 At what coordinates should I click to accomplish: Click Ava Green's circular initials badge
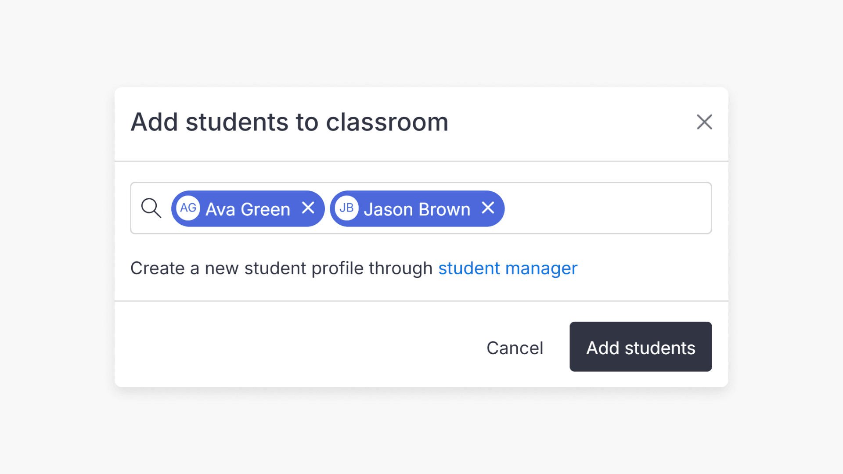click(188, 208)
